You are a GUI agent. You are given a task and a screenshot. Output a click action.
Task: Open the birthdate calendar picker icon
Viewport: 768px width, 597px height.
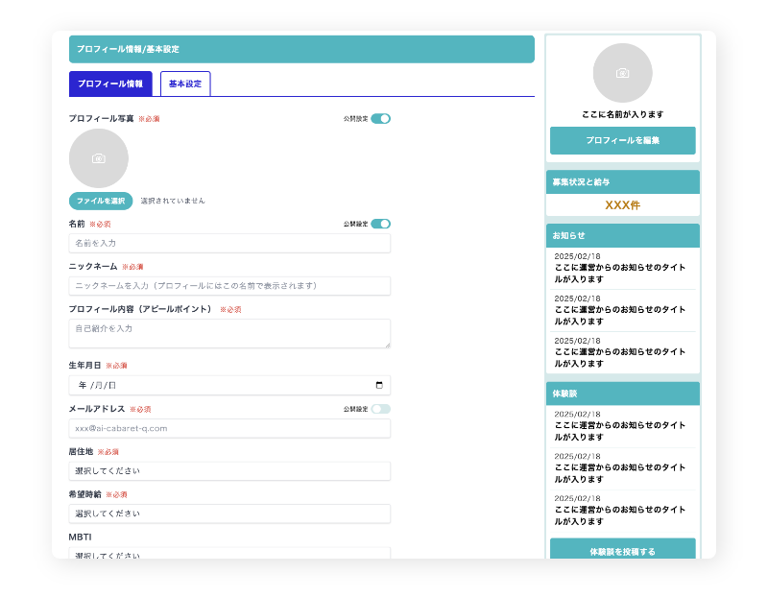[x=379, y=385]
